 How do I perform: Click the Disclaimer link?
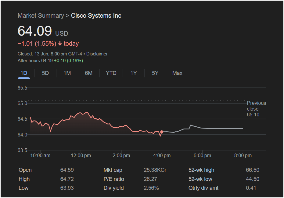(x=97, y=54)
